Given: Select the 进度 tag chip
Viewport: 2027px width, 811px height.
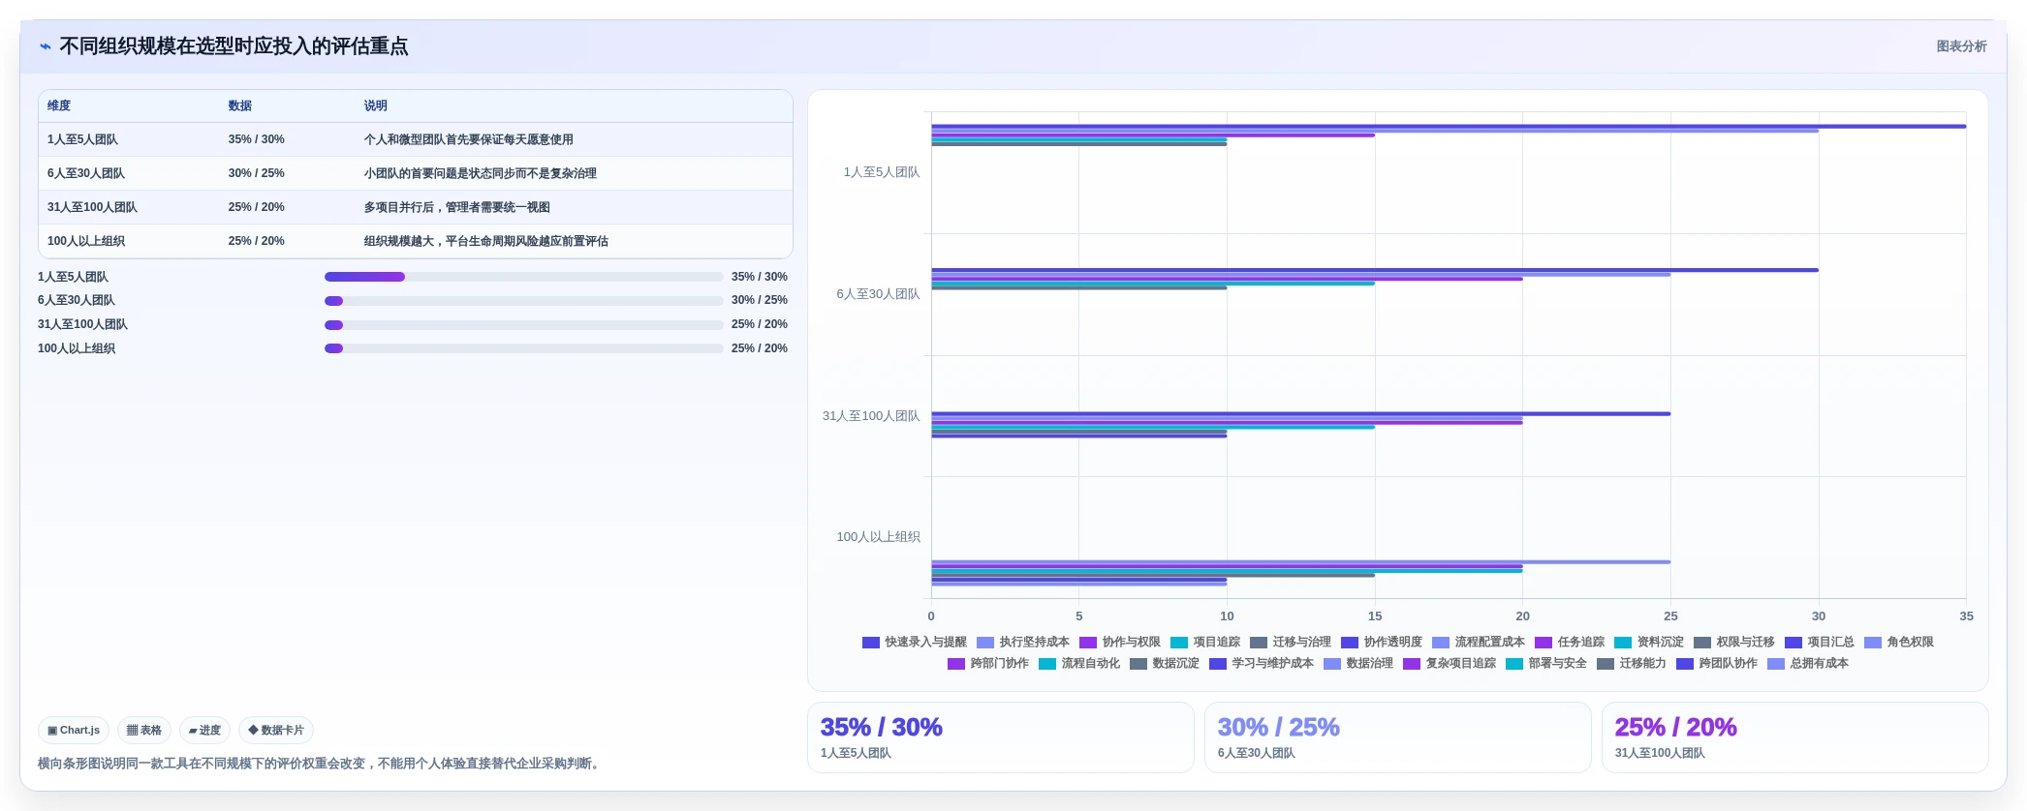Looking at the screenshot, I should click(204, 731).
